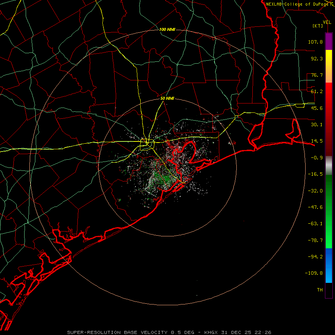Click the -16.5 velocity legend value

(x=315, y=174)
